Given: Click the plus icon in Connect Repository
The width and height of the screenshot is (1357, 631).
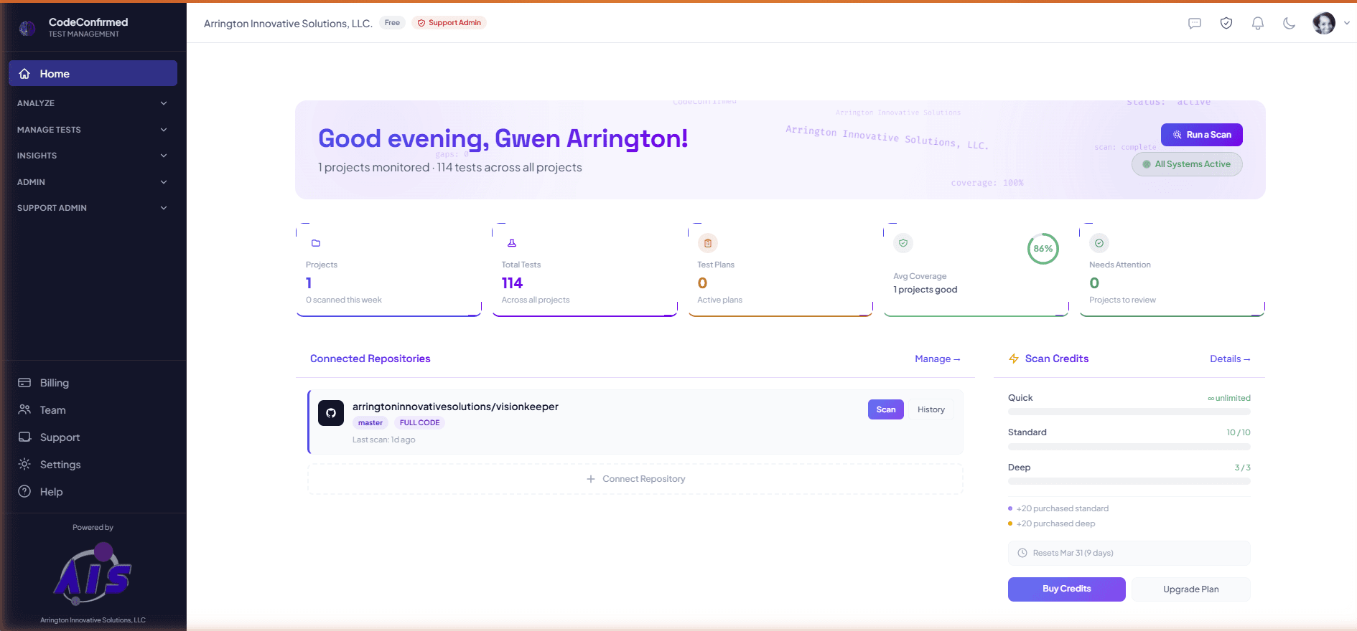Looking at the screenshot, I should (591, 479).
